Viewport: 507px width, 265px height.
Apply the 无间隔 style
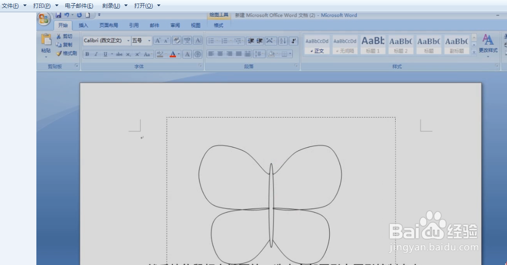point(345,44)
